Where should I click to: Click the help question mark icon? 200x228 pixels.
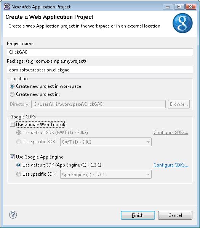13,215
